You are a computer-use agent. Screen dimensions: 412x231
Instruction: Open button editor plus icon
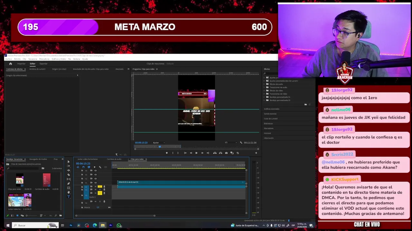click(x=256, y=153)
